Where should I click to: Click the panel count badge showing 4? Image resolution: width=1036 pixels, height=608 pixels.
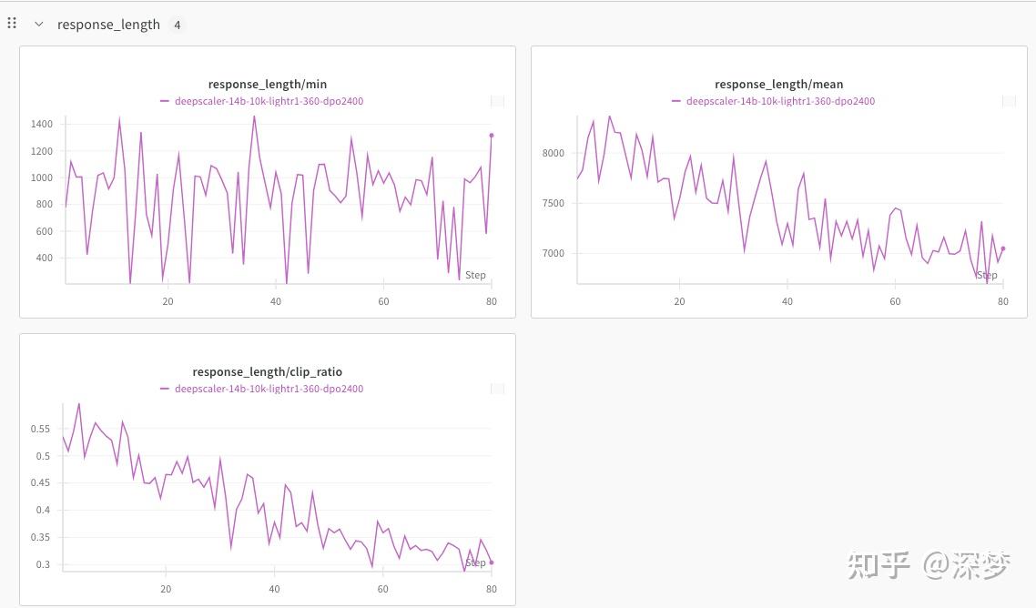[x=178, y=25]
